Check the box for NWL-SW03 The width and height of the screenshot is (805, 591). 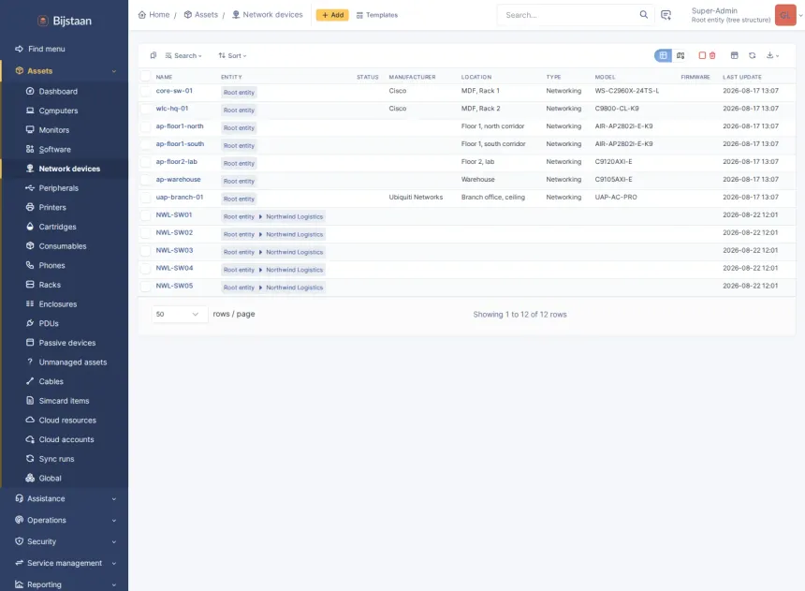(x=146, y=250)
